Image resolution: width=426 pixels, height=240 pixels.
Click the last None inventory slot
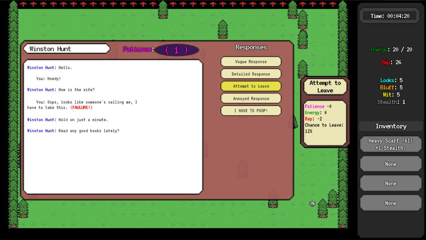tap(391, 203)
